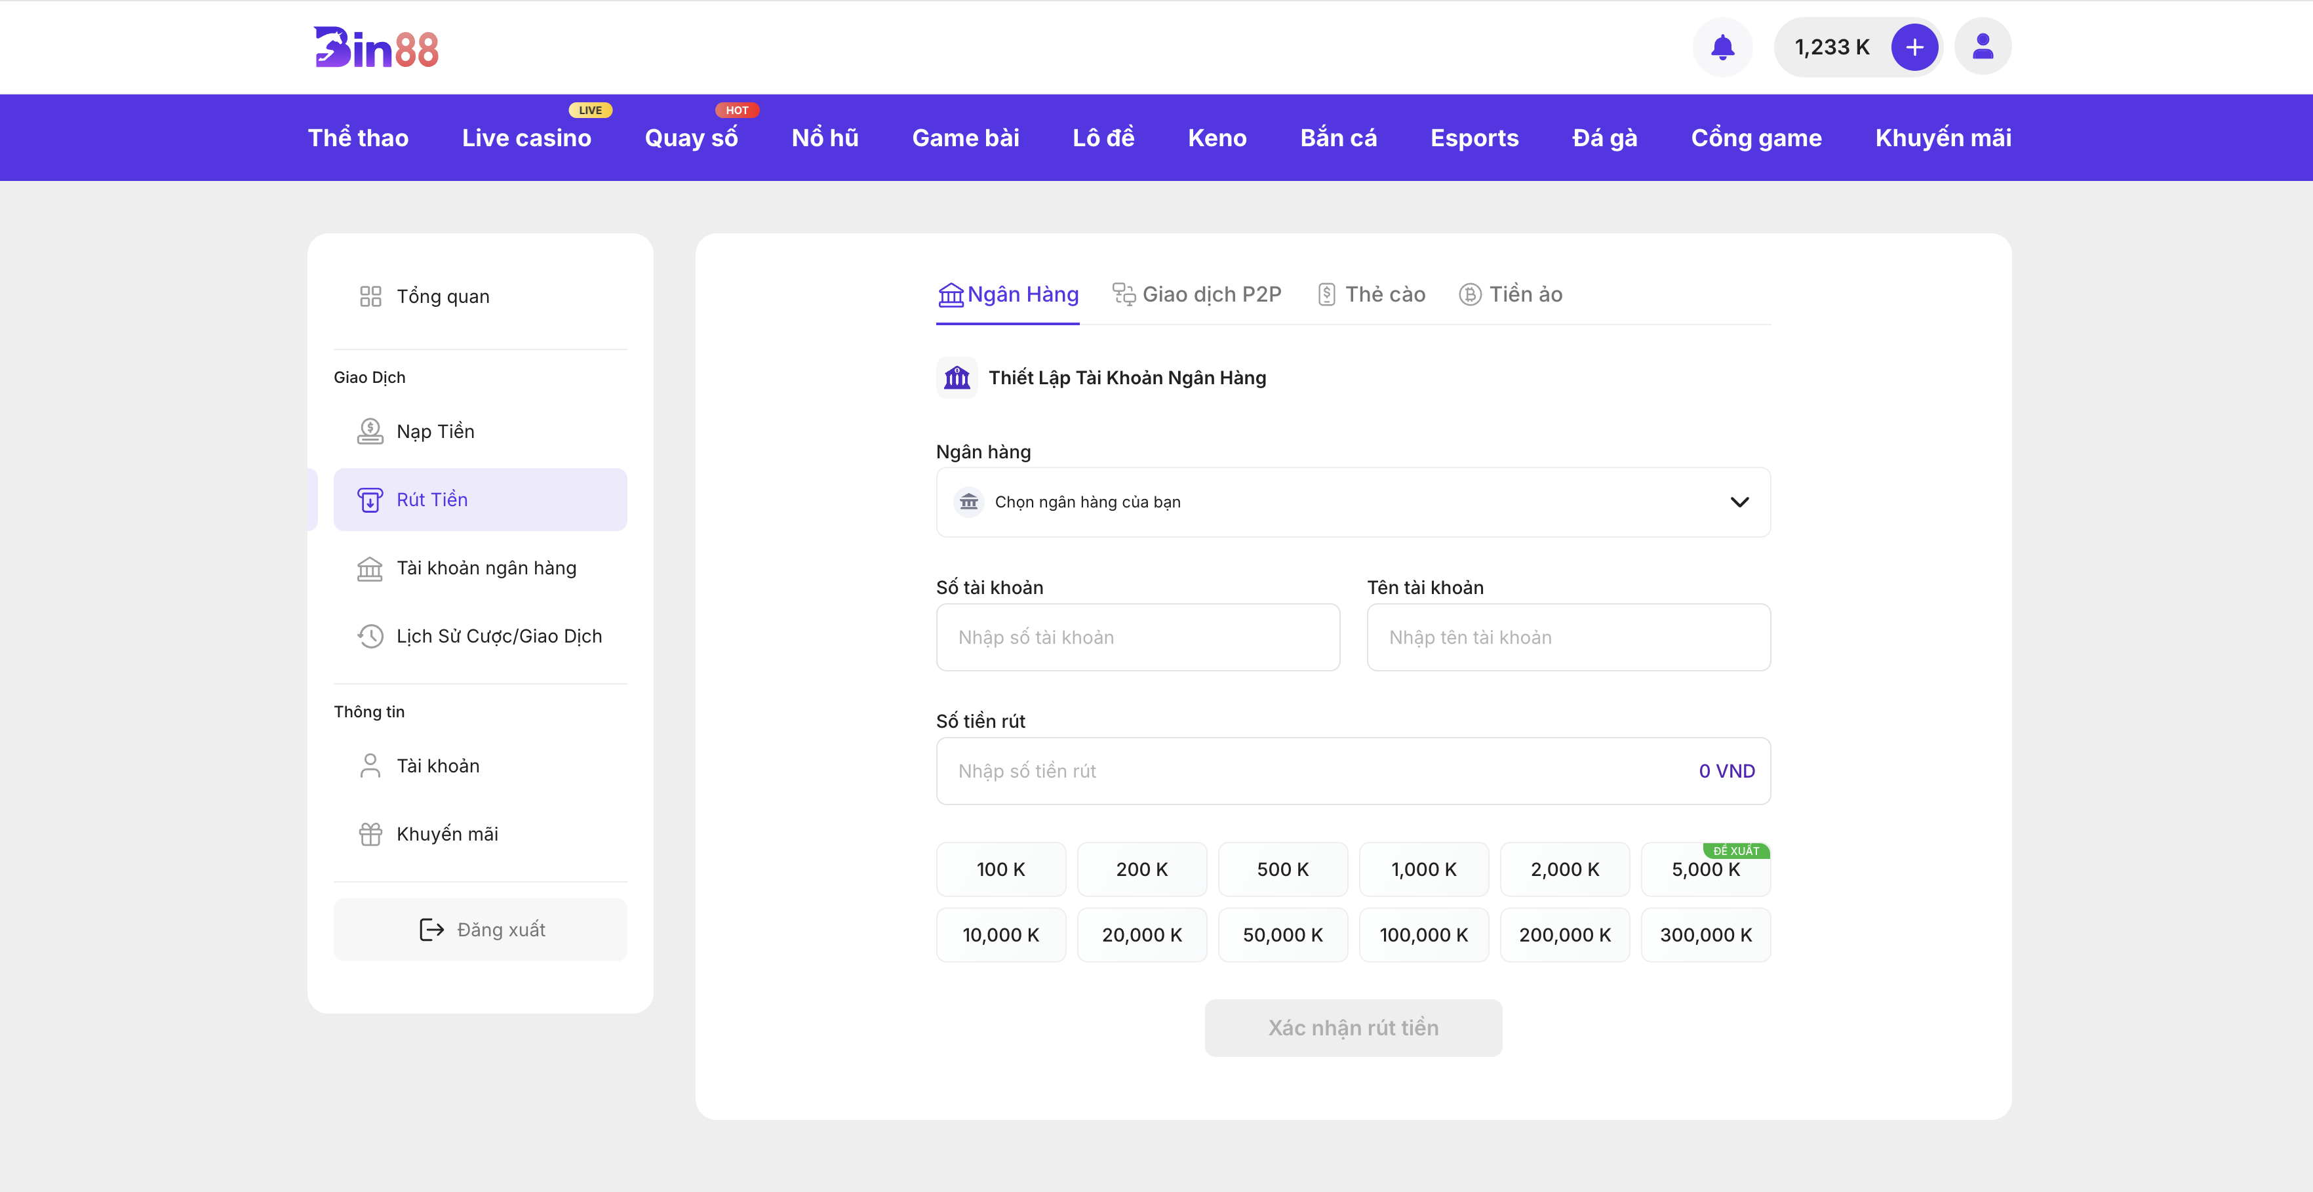Select the 20,000 K amount
2313x1192 pixels.
click(x=1141, y=934)
